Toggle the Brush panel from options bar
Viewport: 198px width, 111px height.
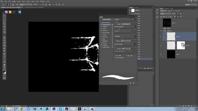click(x=13, y=5)
